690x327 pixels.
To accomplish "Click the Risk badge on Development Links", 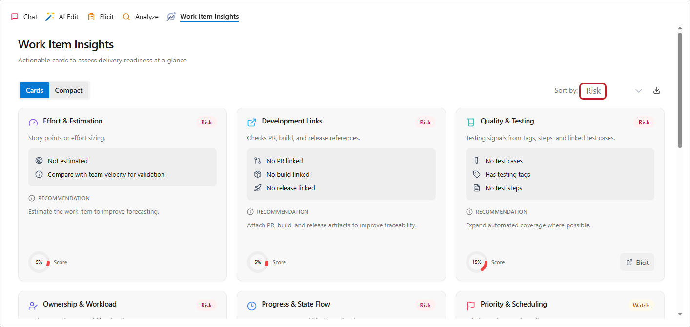I will [425, 123].
